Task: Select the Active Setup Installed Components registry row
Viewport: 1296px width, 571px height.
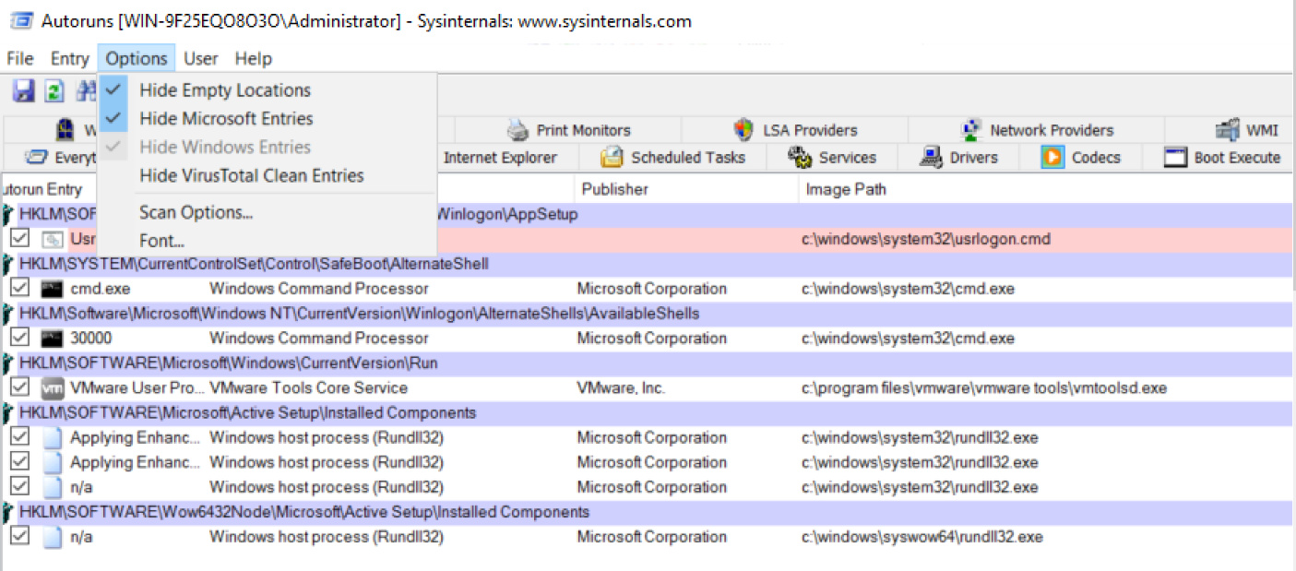Action: (247, 412)
